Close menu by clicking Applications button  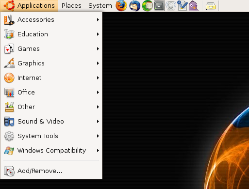(29, 6)
